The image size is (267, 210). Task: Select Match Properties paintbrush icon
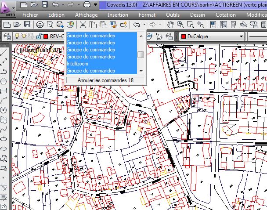pos(113,25)
